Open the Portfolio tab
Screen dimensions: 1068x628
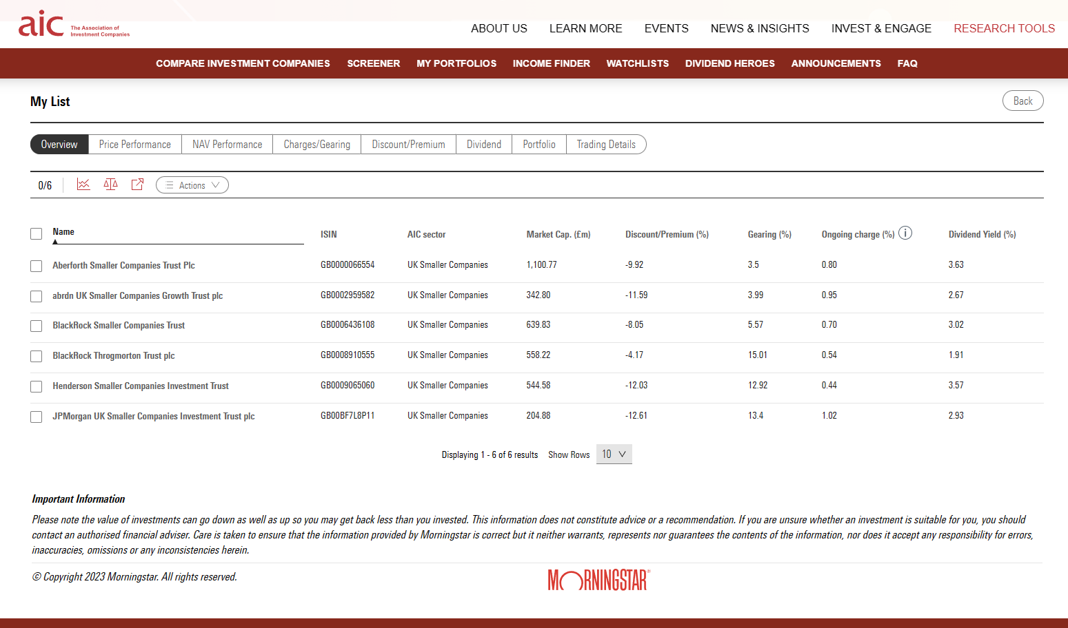pos(539,145)
